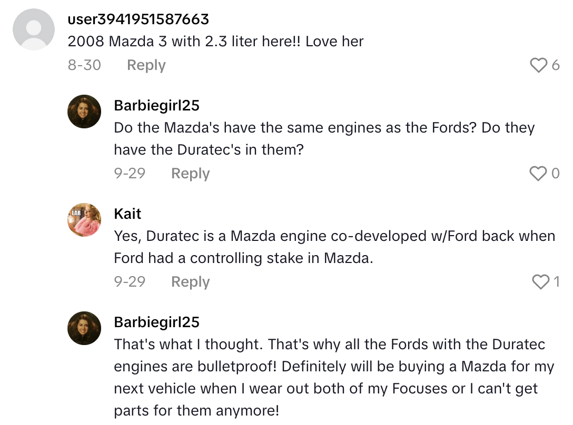The height and width of the screenshot is (425, 573).
Task: Like Barbiegirl25's comment about Duratec engines
Action: click(538, 174)
